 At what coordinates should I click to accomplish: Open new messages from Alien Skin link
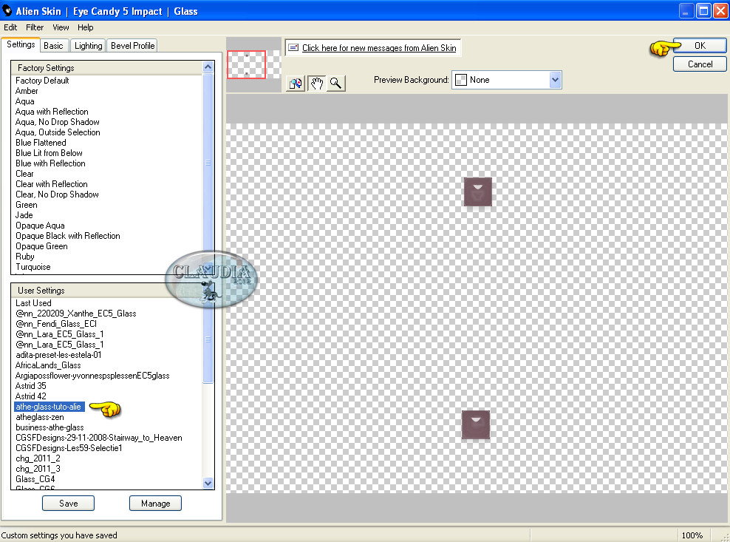(x=379, y=48)
